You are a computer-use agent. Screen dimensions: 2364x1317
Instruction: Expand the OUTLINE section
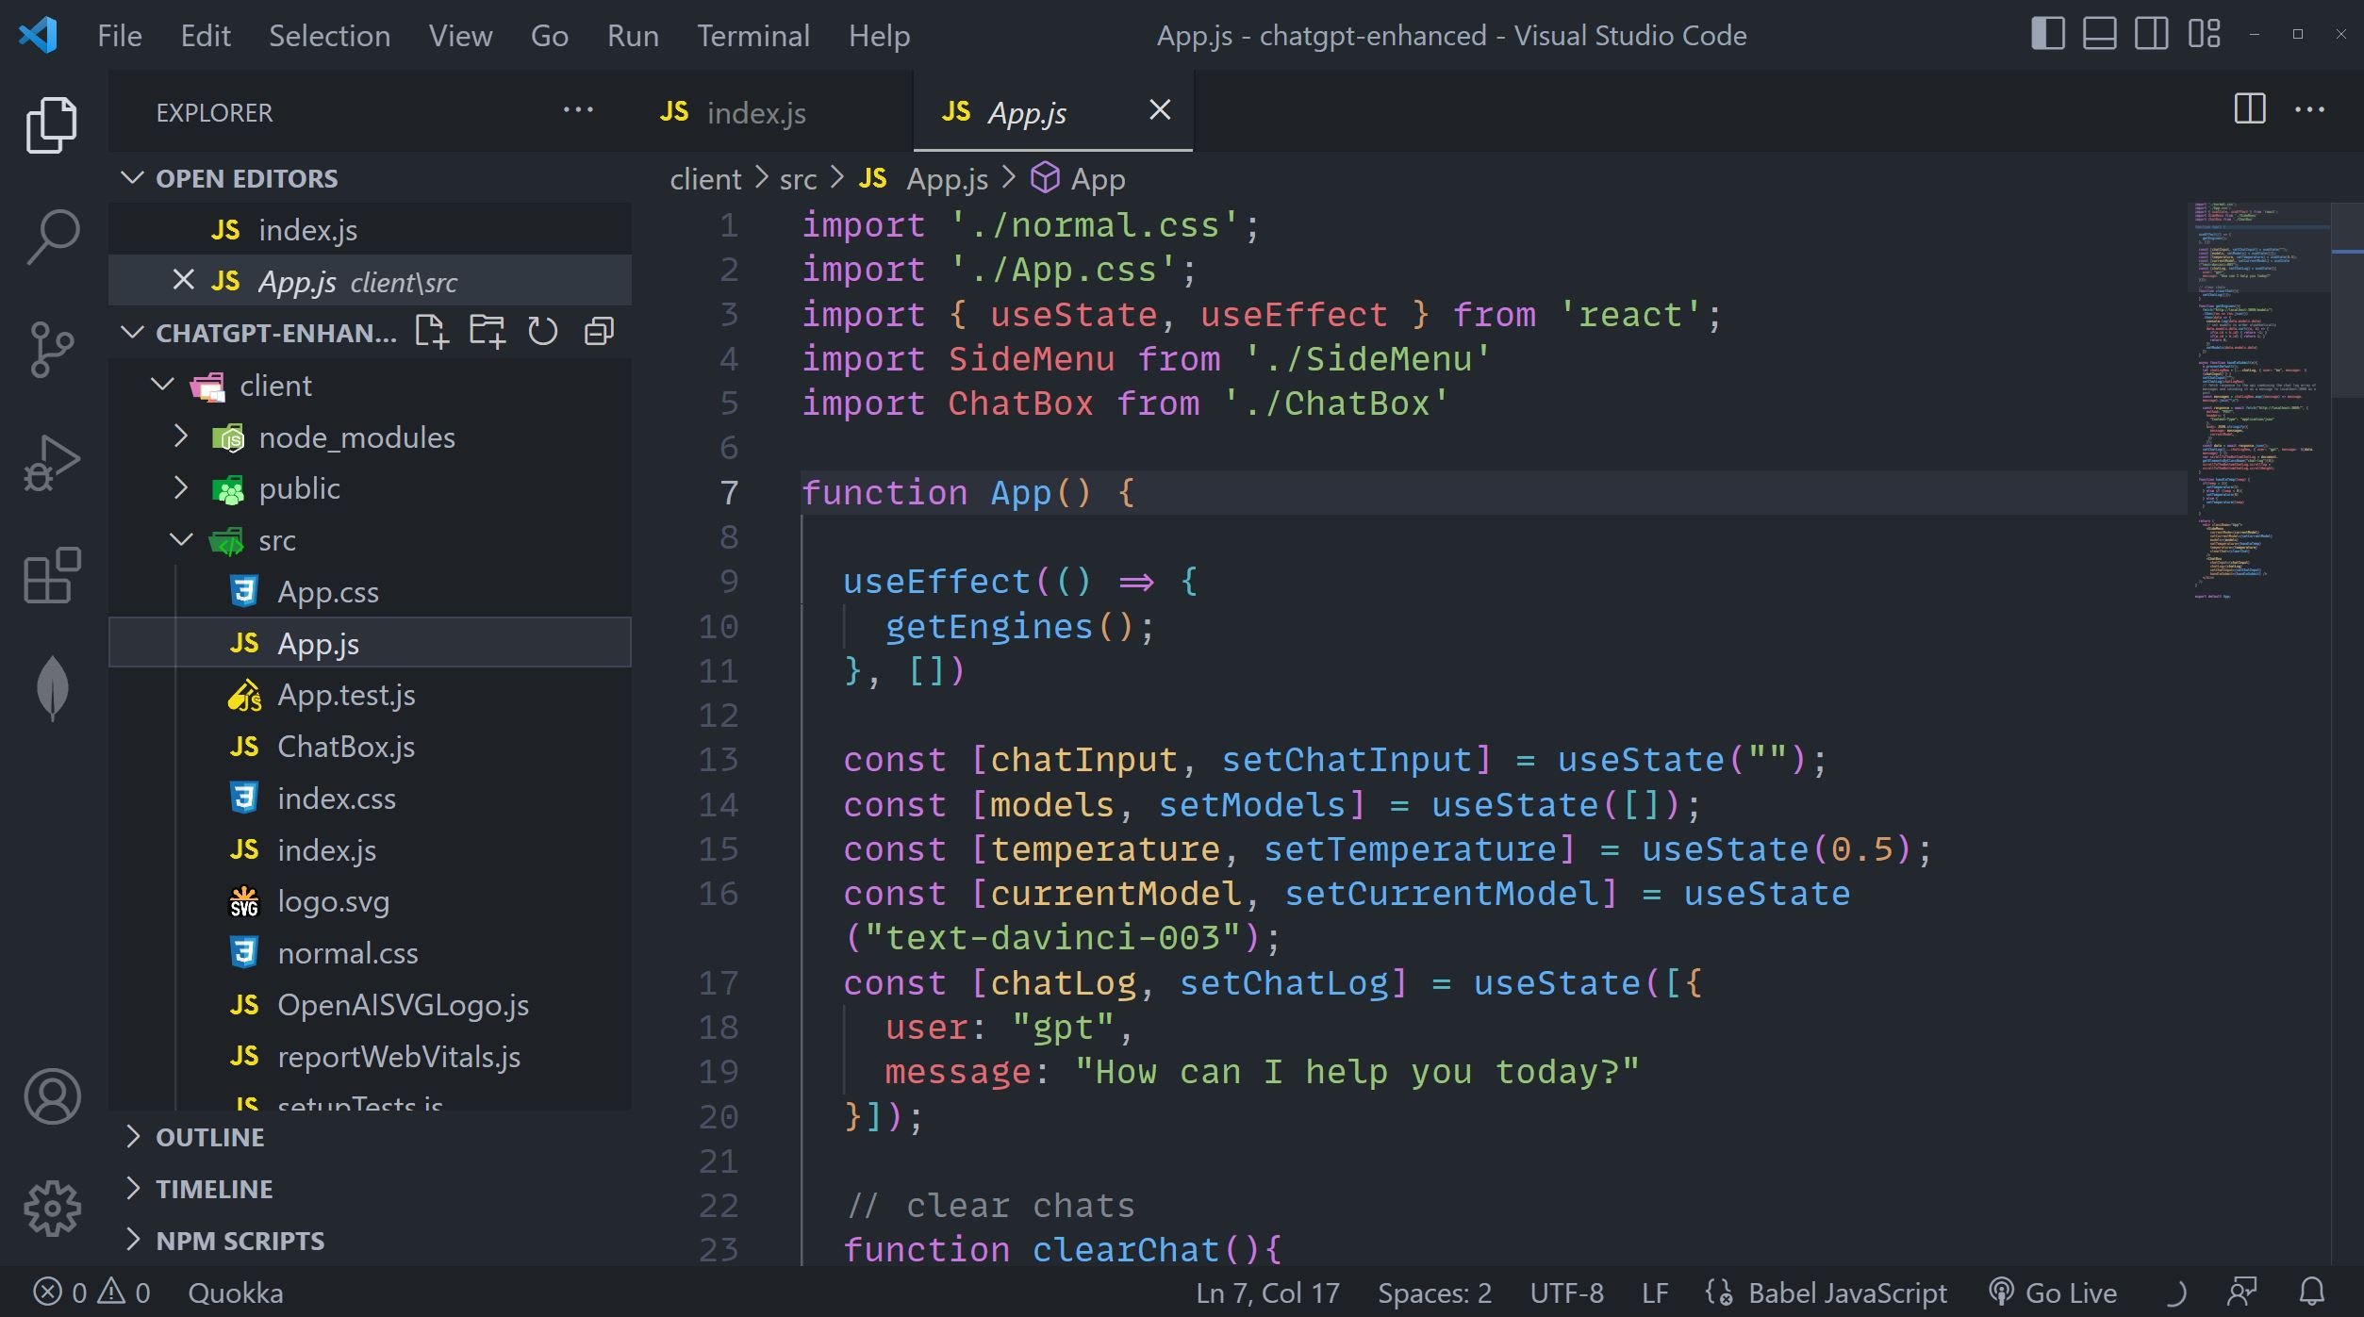coord(209,1138)
